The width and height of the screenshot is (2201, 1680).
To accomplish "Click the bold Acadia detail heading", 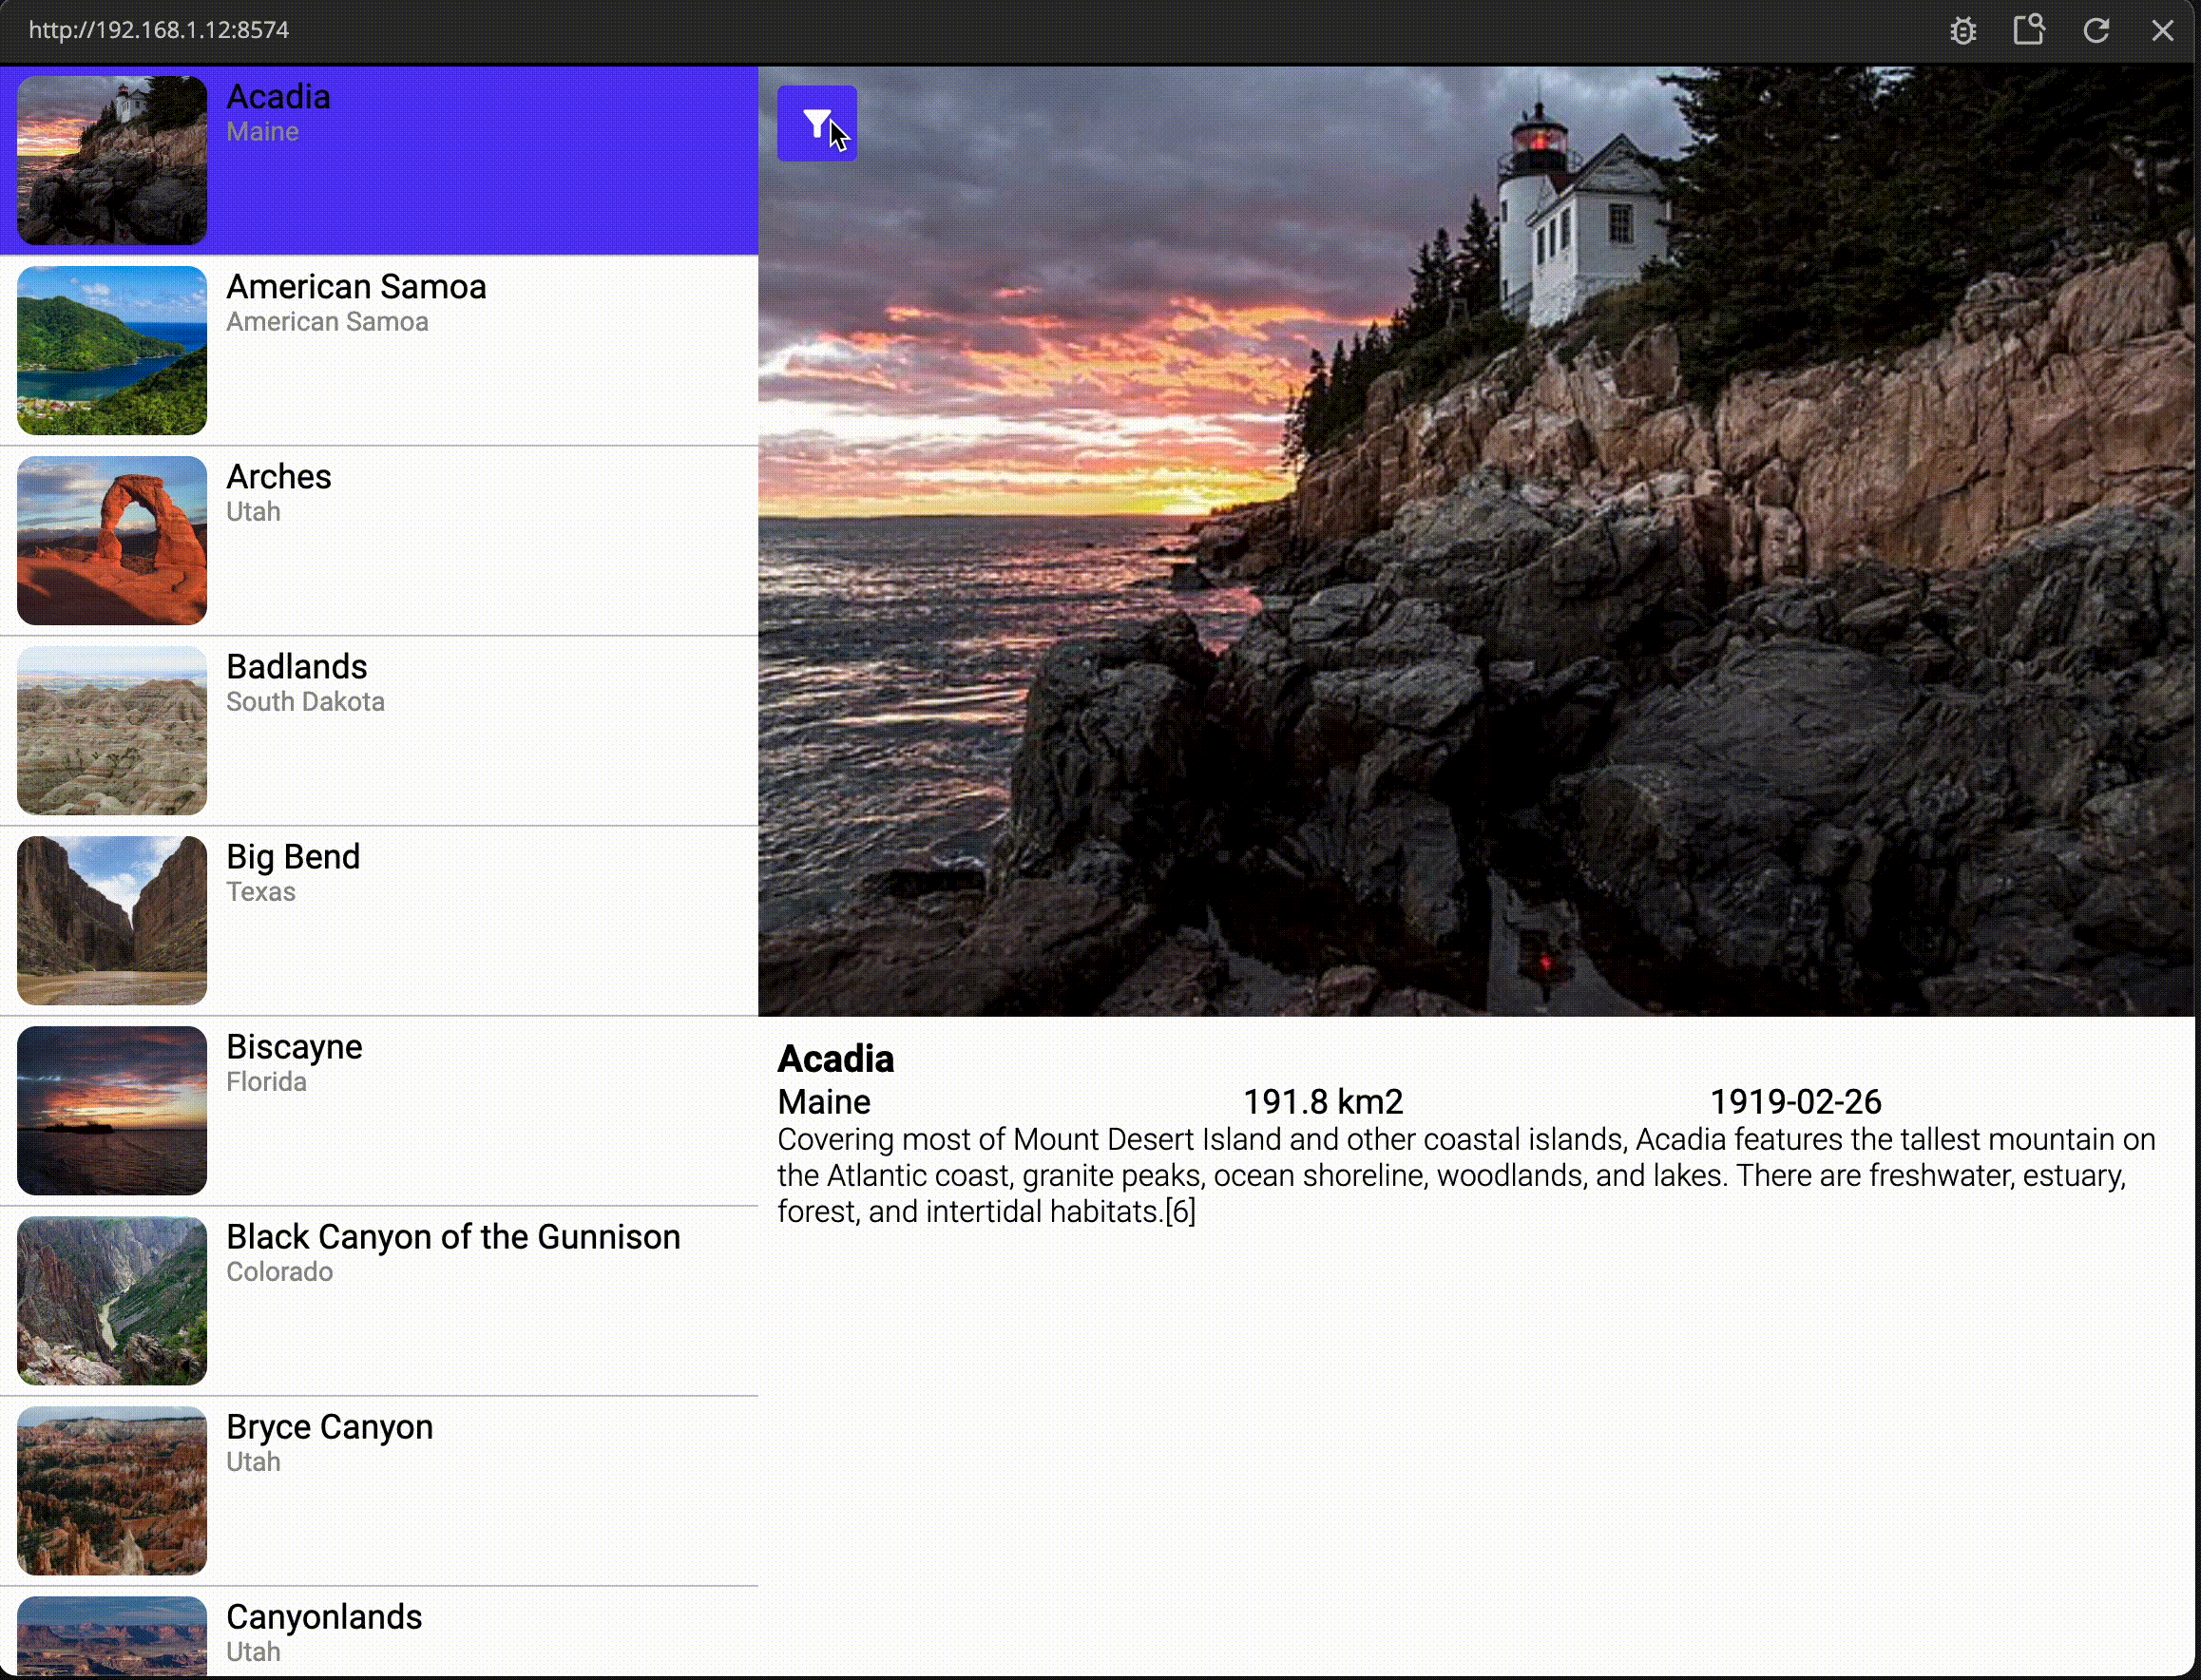I will pyautogui.click(x=836, y=1059).
